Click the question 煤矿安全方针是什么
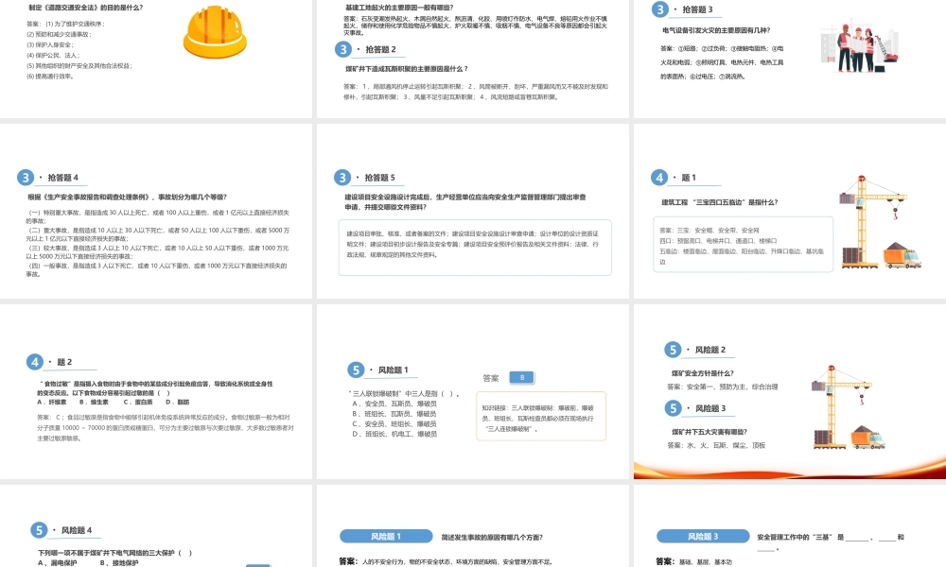Image resolution: width=946 pixels, height=567 pixels. coord(702,373)
